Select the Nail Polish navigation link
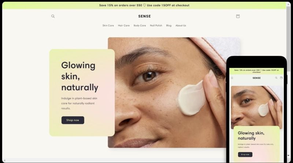 [156, 25]
